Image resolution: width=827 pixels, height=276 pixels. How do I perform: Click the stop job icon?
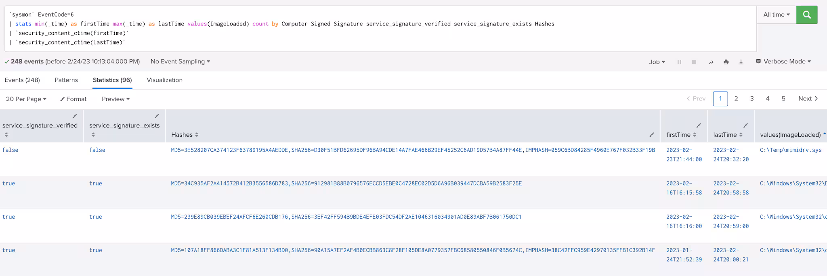(x=694, y=62)
